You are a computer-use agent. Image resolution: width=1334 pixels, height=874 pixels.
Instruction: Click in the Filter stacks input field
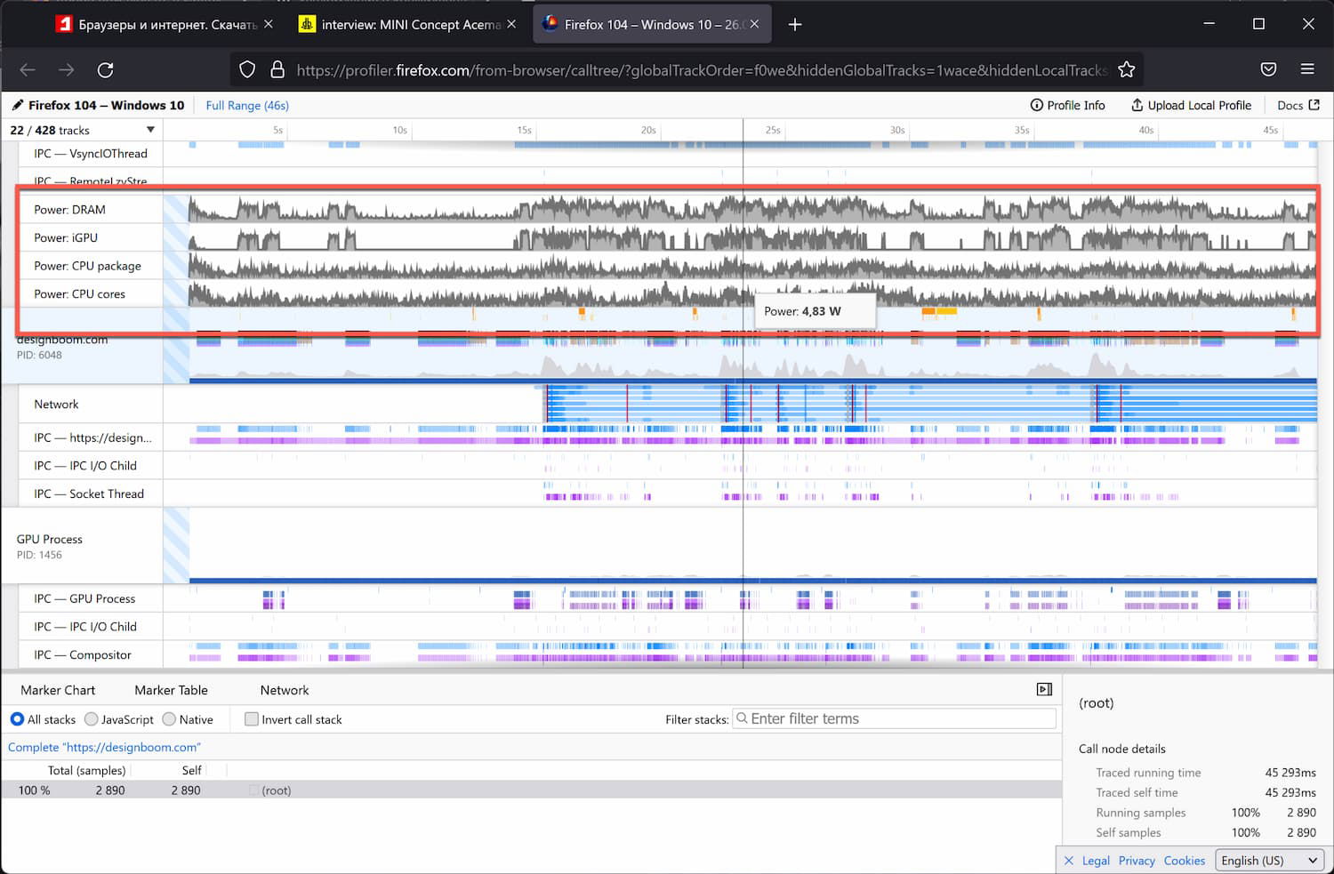(895, 718)
